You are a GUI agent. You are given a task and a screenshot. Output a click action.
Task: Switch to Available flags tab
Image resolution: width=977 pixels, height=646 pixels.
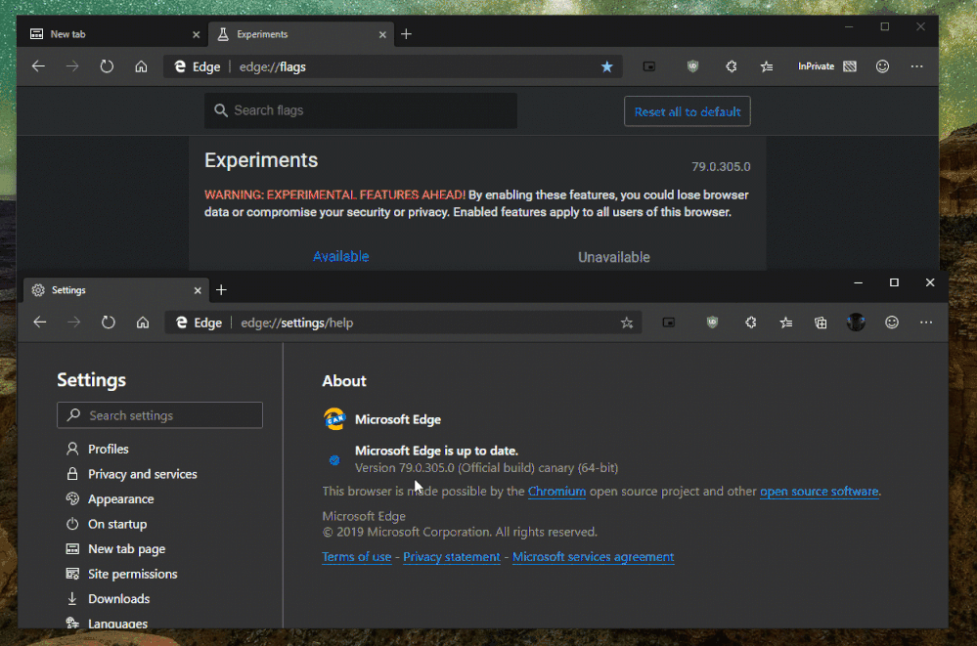[341, 257]
